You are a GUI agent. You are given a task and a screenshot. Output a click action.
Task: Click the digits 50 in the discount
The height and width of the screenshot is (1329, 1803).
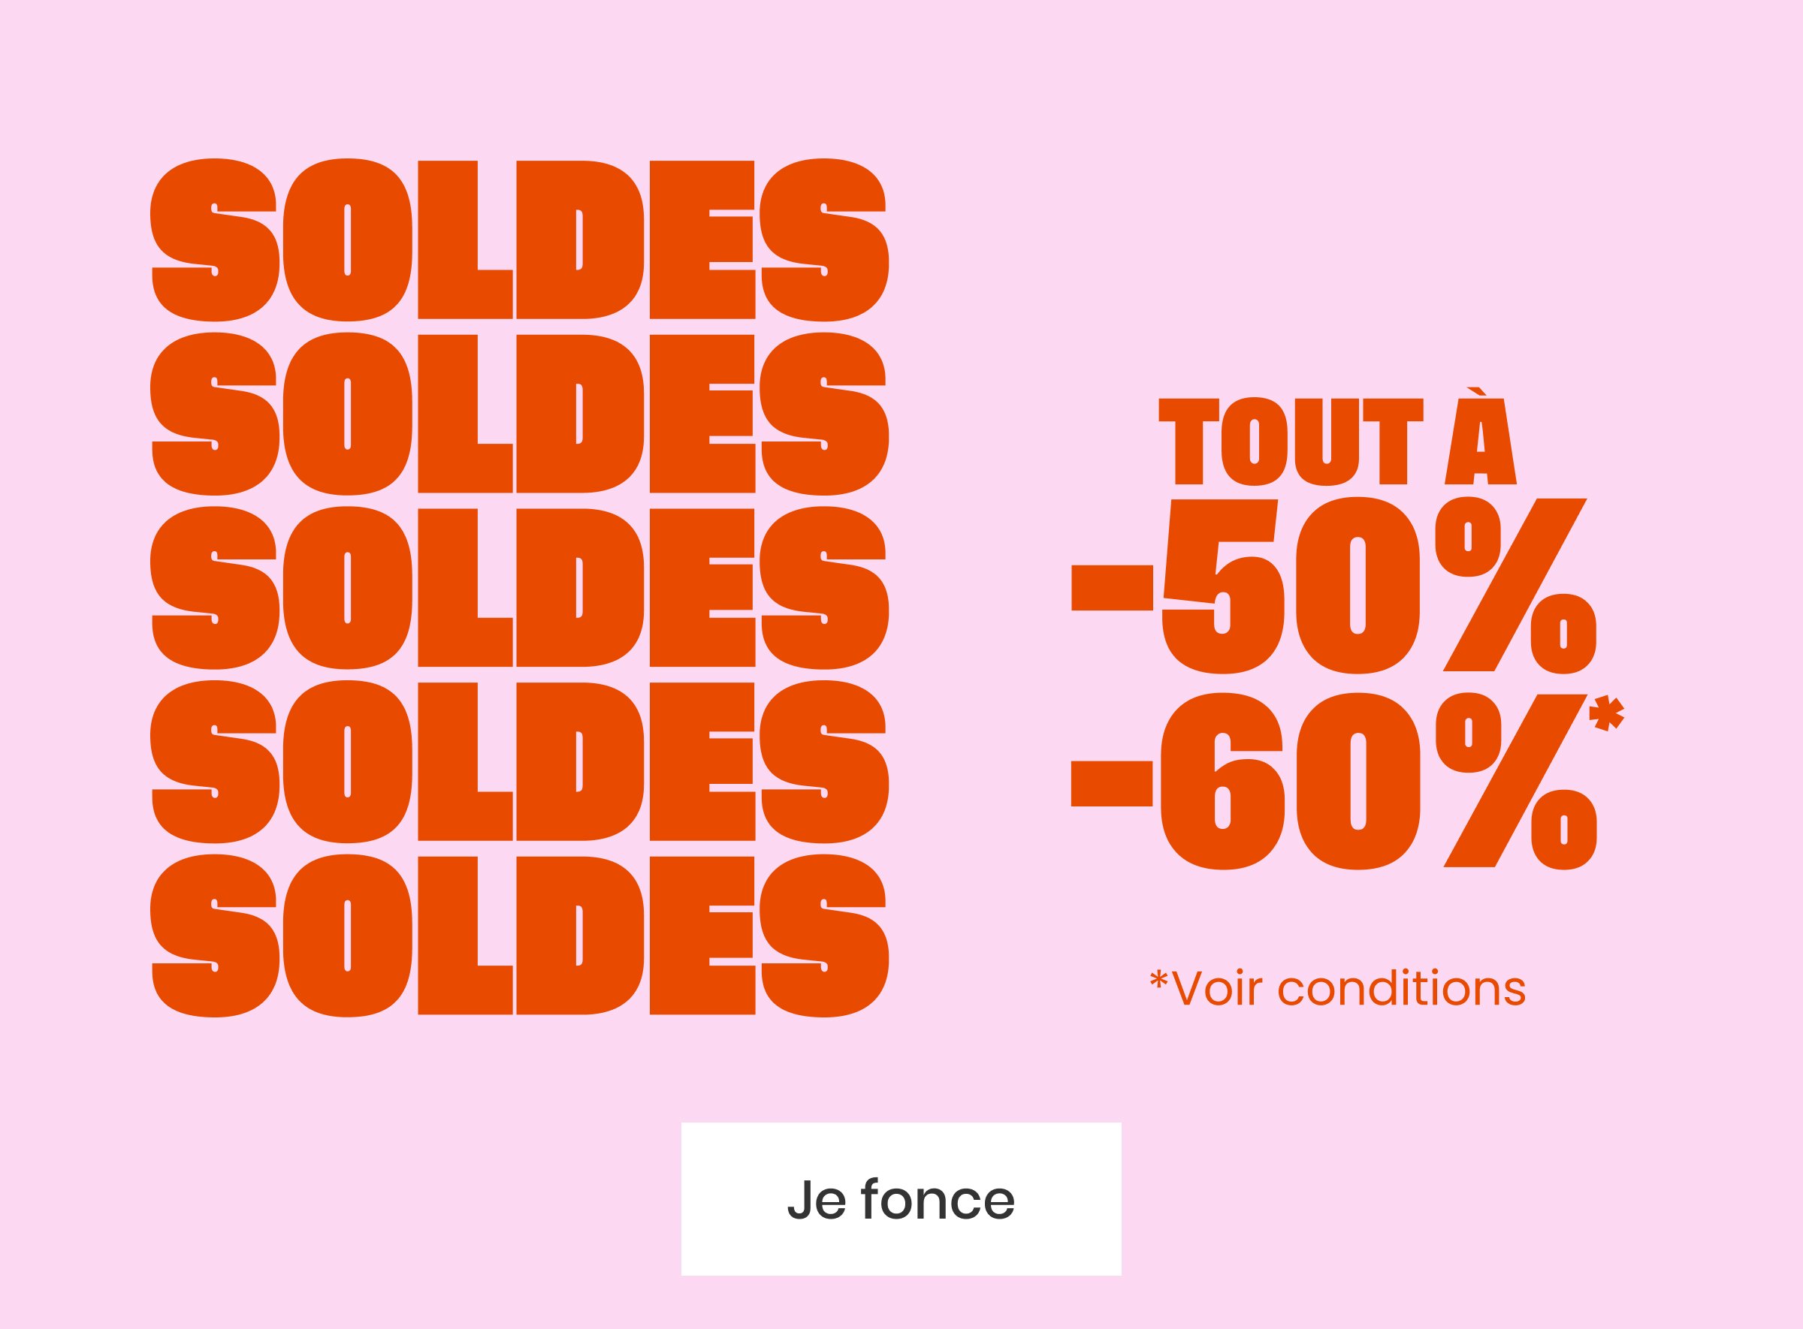coord(1291,586)
